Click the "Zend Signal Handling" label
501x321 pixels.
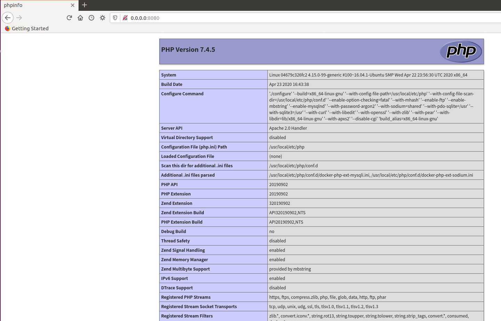183,250
